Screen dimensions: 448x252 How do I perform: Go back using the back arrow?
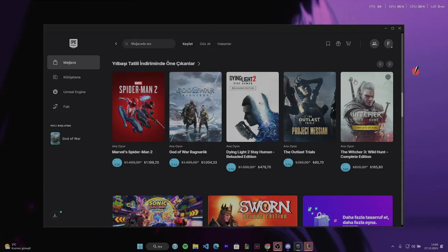coord(116,44)
